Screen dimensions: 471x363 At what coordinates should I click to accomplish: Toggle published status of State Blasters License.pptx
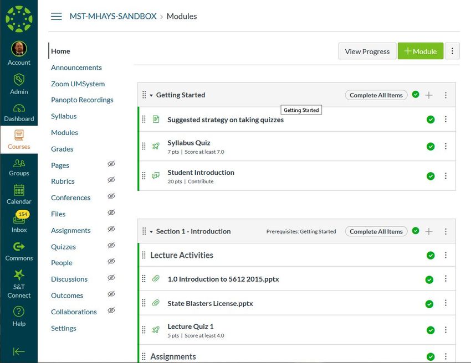coord(429,304)
